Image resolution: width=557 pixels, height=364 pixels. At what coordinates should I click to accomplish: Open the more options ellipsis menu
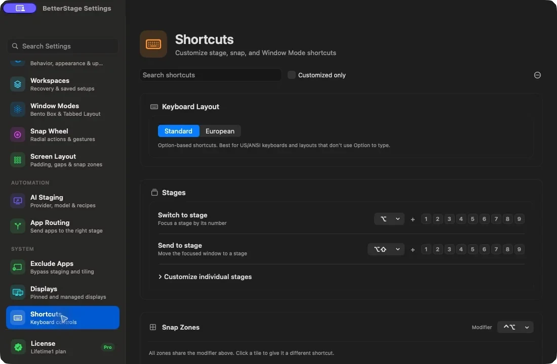[x=537, y=75]
